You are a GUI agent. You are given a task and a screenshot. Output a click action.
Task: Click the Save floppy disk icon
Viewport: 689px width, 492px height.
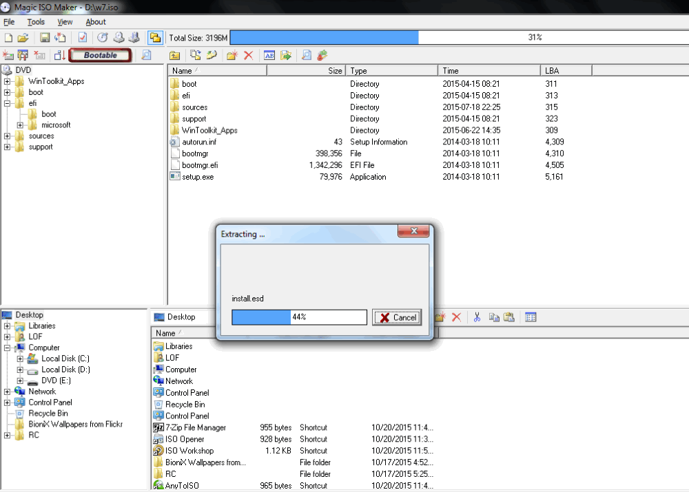pyautogui.click(x=45, y=38)
